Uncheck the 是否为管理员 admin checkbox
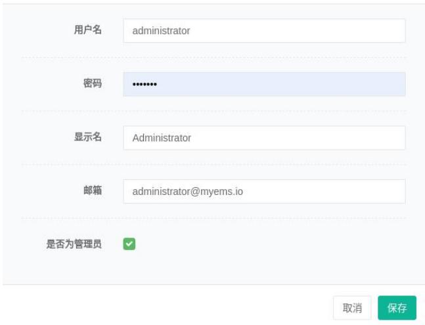Image resolution: width=425 pixels, height=325 pixels. 129,244
